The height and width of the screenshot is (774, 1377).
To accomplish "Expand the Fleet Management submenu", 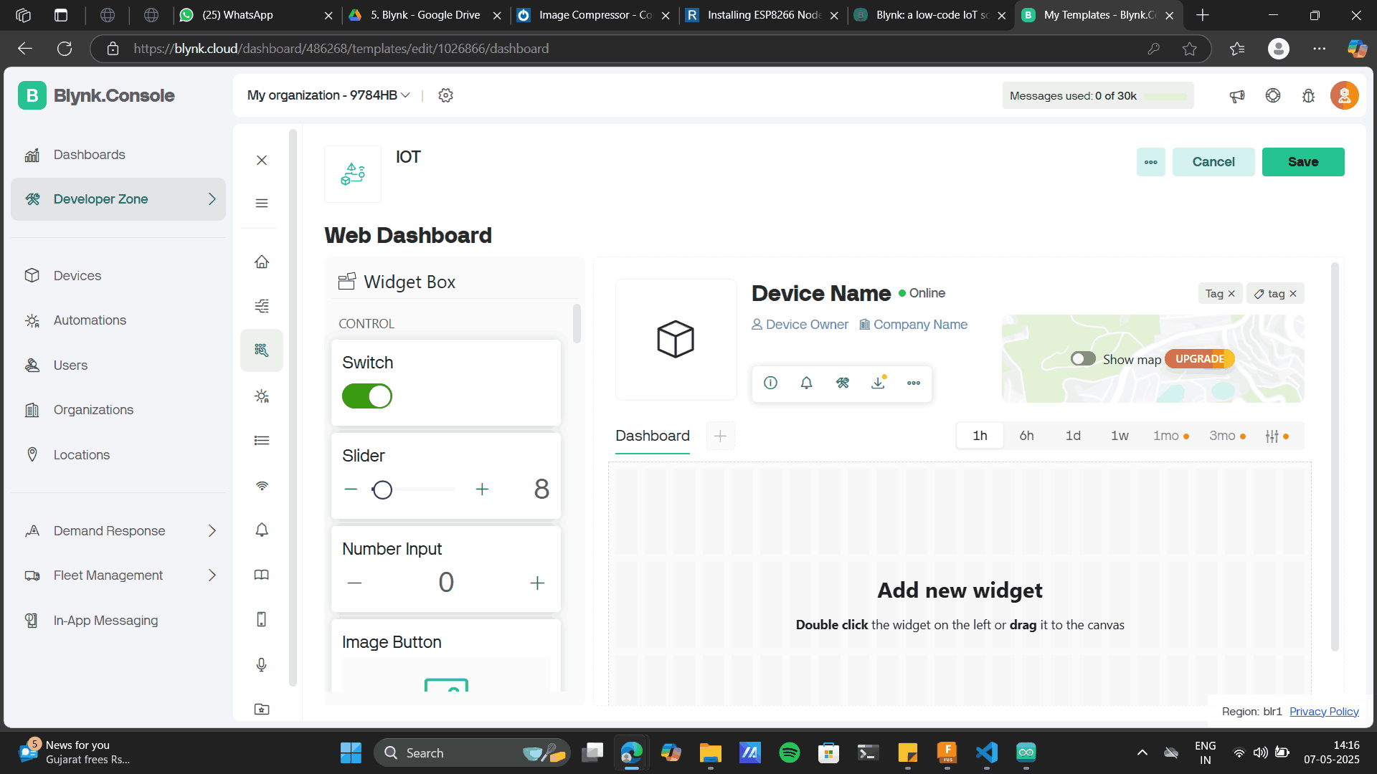I will tap(212, 575).
